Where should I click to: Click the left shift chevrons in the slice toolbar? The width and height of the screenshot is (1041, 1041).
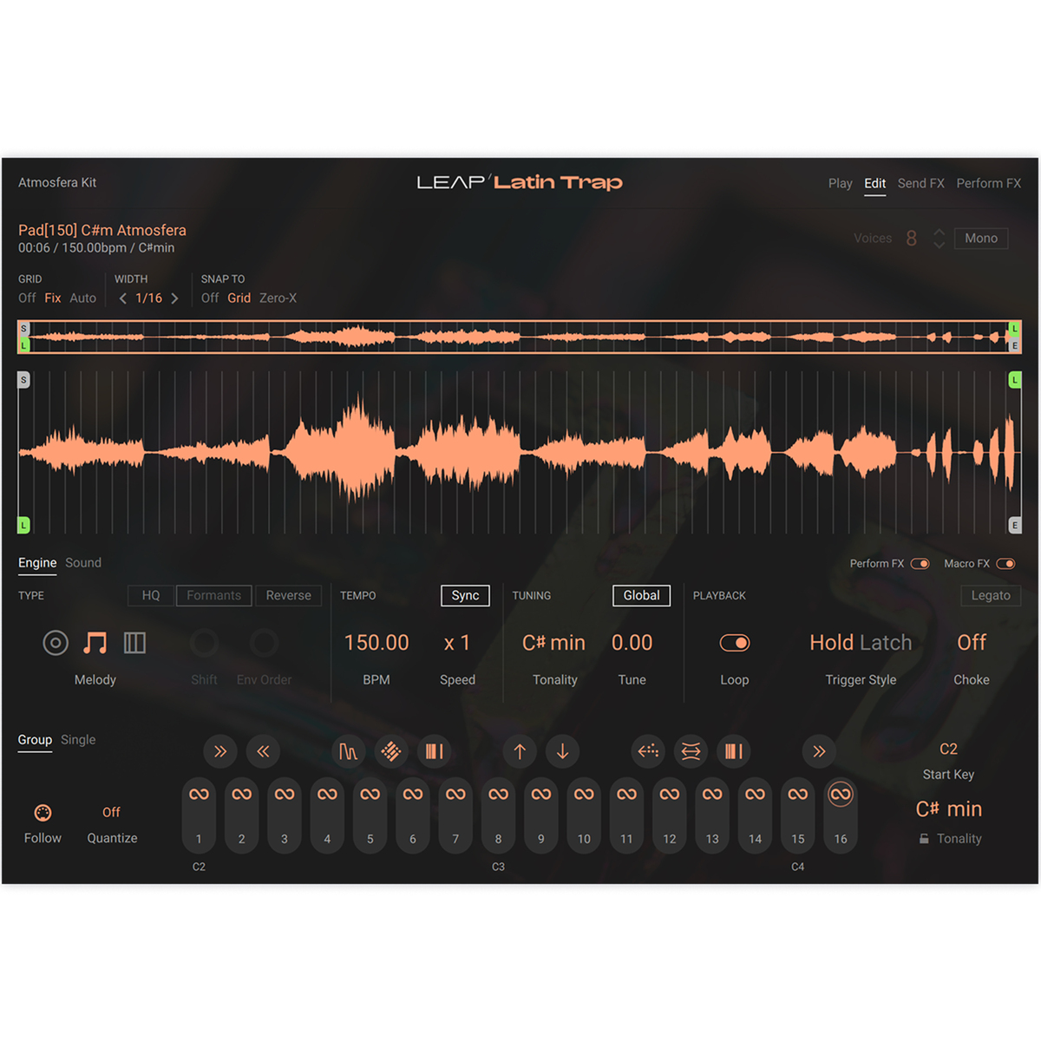tap(263, 751)
